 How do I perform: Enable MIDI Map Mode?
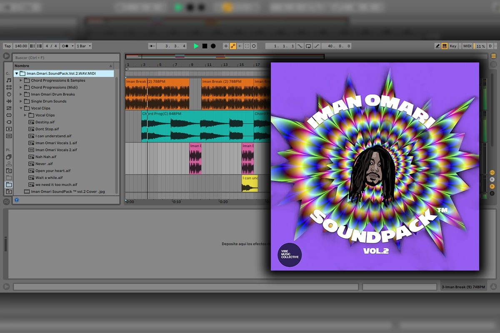click(x=467, y=46)
